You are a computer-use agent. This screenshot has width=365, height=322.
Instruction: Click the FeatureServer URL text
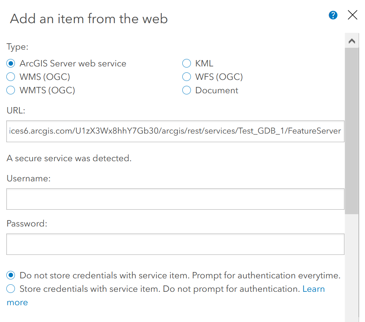click(x=175, y=131)
